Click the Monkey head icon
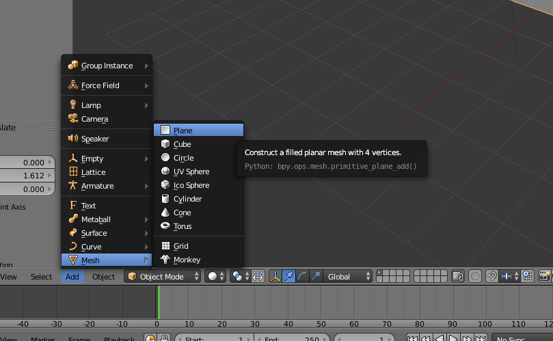This screenshot has width=553, height=341. point(165,259)
